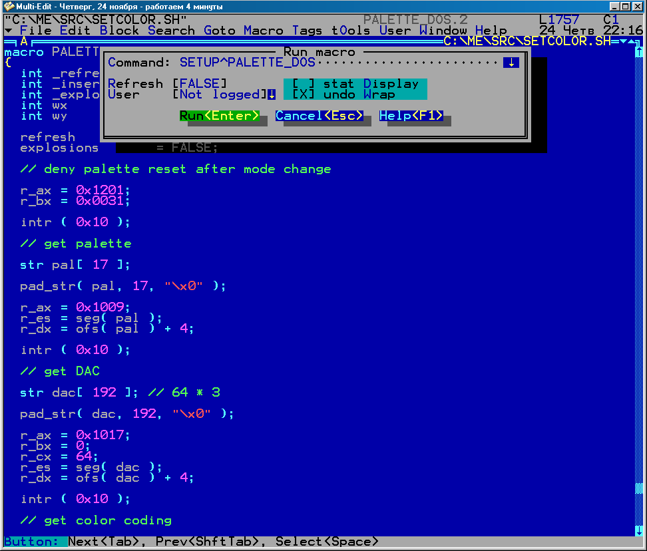Open the File menu
The image size is (647, 551).
click(x=36, y=31)
